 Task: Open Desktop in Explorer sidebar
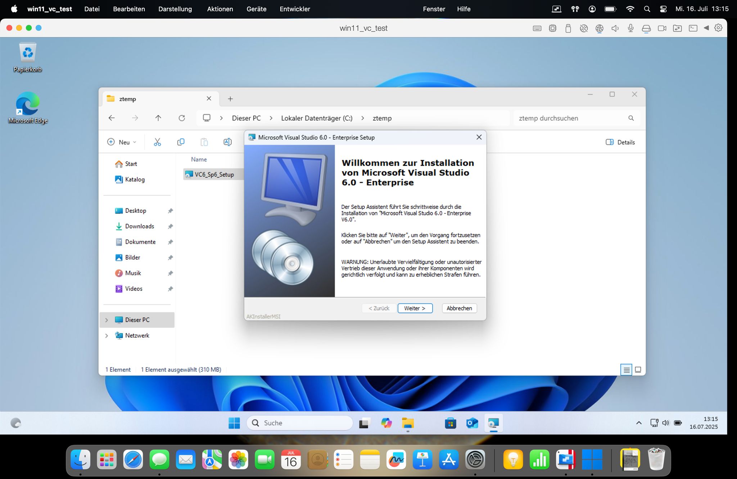131,211
